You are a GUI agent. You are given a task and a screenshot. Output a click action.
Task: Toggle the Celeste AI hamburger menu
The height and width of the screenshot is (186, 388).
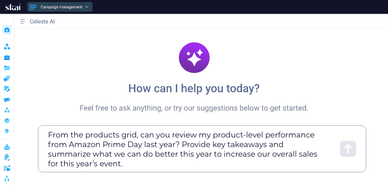(x=23, y=22)
